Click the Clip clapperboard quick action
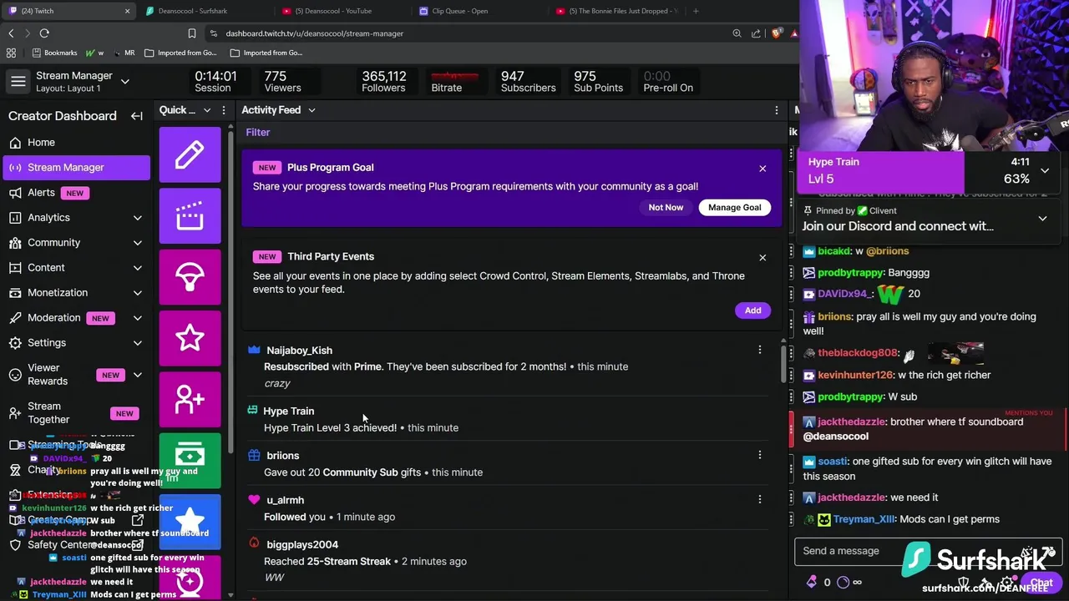Viewport: 1069px width, 601px height. [x=190, y=216]
